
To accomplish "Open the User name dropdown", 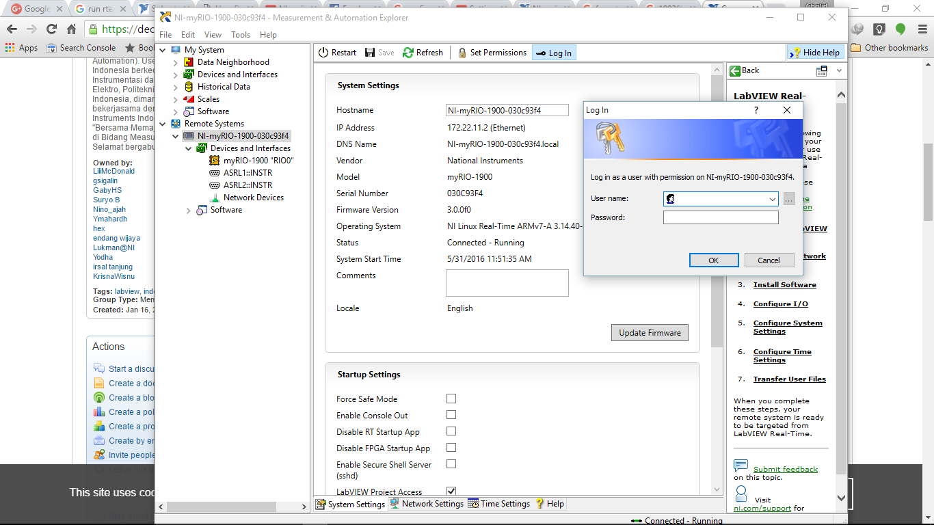I will coord(772,199).
